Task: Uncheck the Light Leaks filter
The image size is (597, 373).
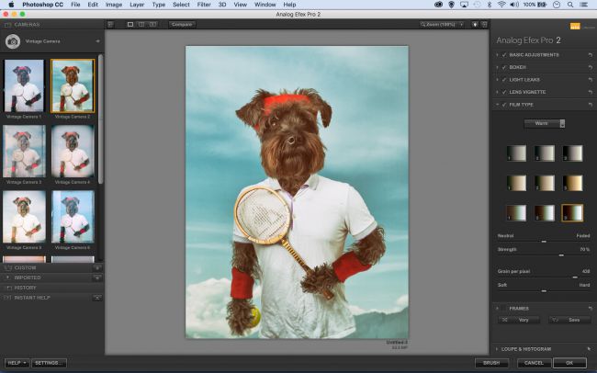Action: tap(505, 80)
